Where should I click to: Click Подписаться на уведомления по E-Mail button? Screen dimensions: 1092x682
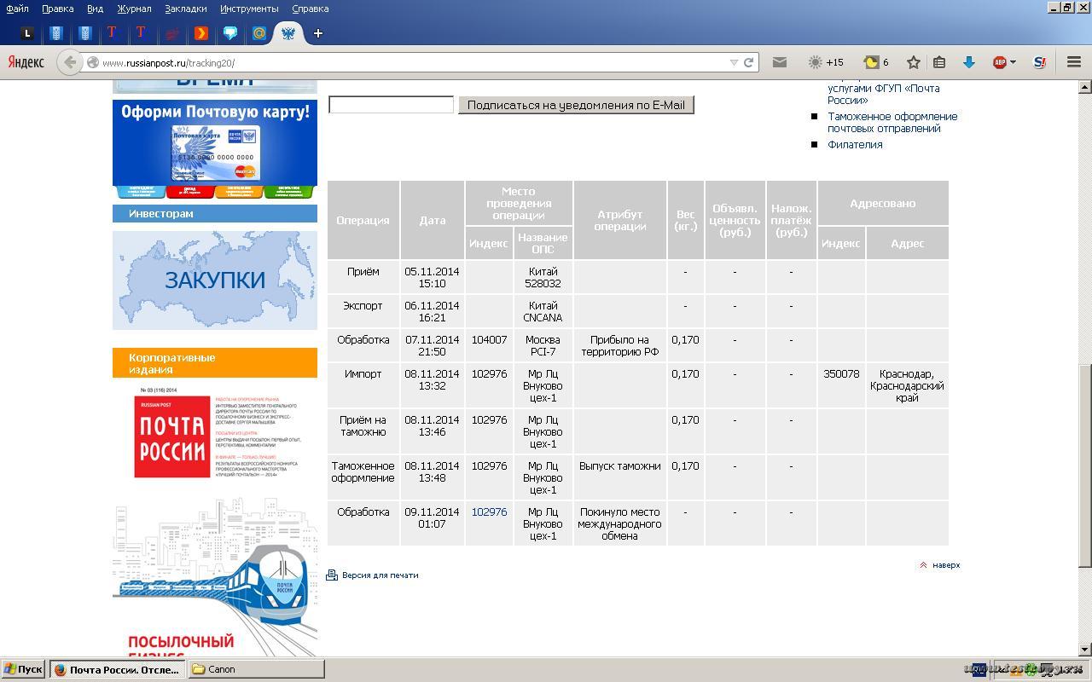pos(576,105)
